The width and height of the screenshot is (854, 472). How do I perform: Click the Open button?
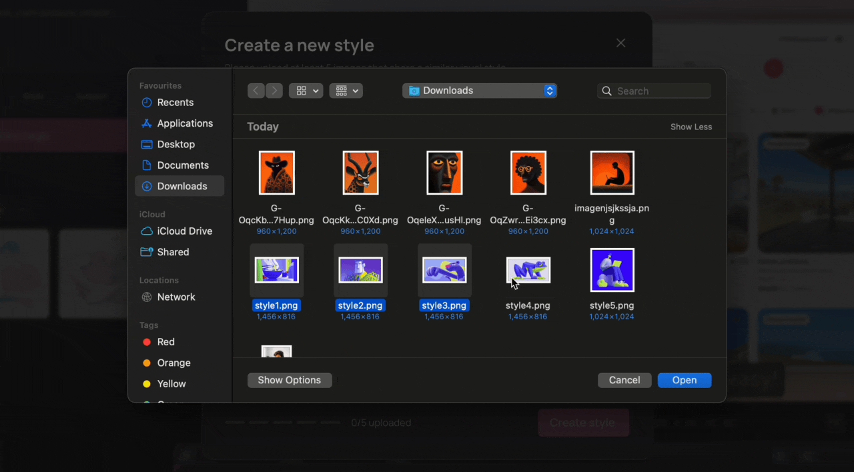[685, 380]
